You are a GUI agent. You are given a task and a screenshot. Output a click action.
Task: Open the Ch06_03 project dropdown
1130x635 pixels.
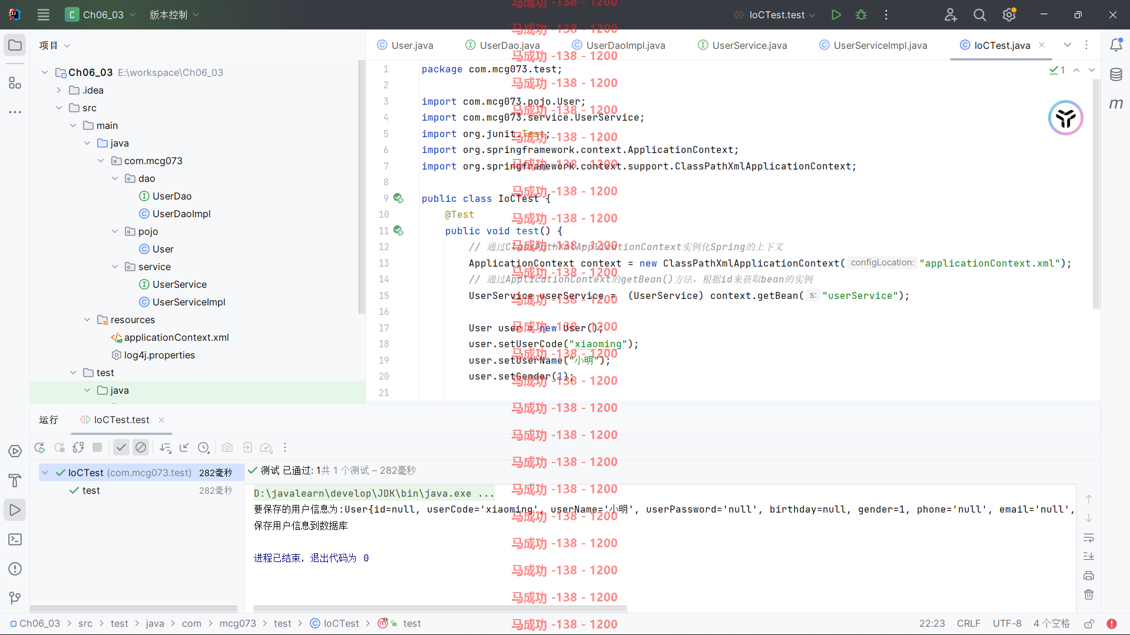click(101, 15)
